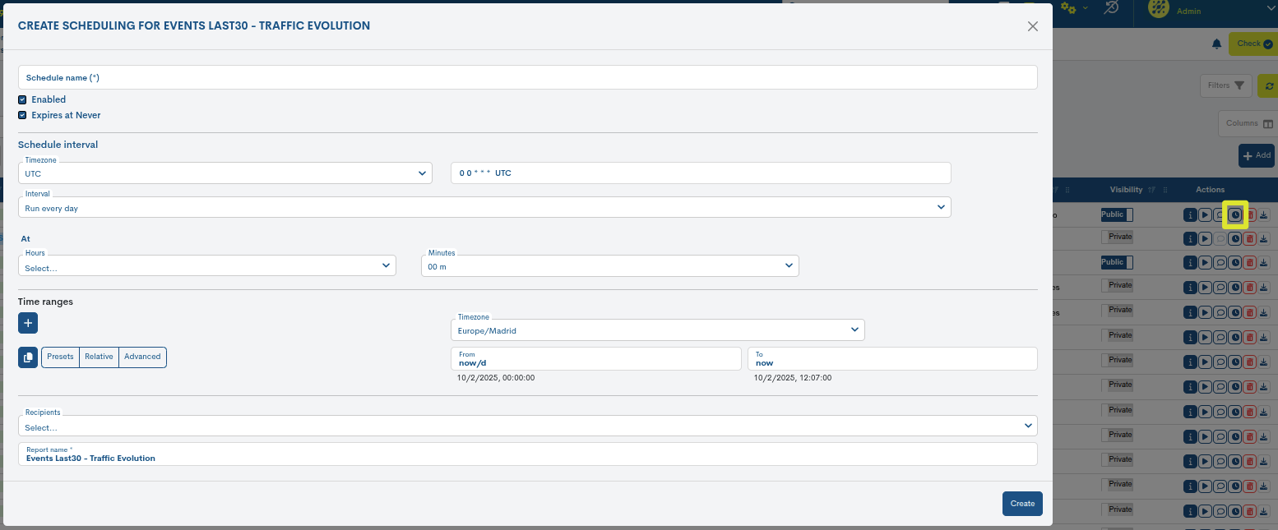Download the first report via the download icon
The height and width of the screenshot is (530, 1278).
click(1266, 214)
